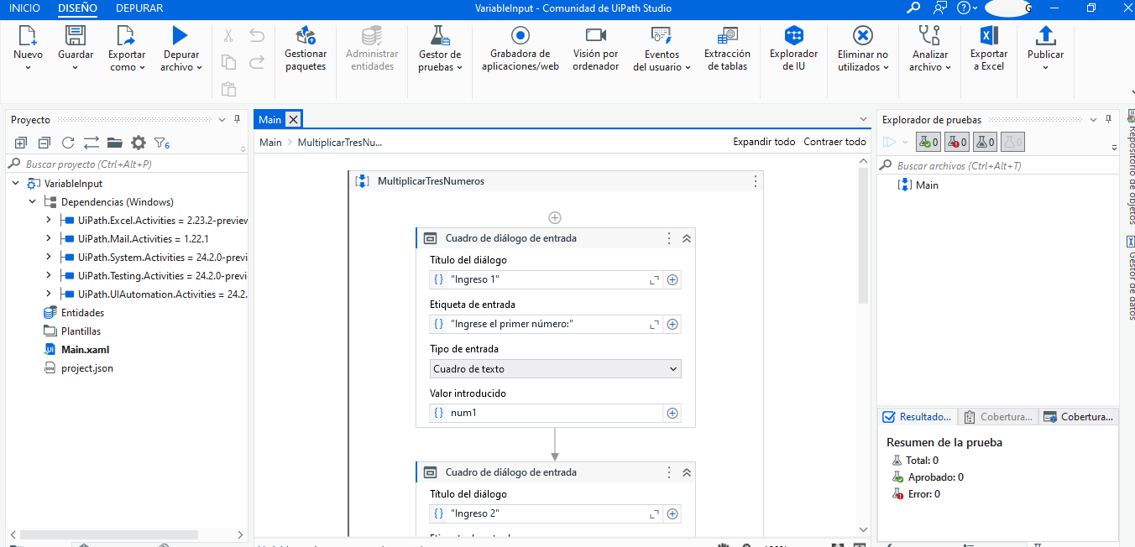Toggle not-run tests flask filter
The height and width of the screenshot is (547, 1135).
click(985, 143)
